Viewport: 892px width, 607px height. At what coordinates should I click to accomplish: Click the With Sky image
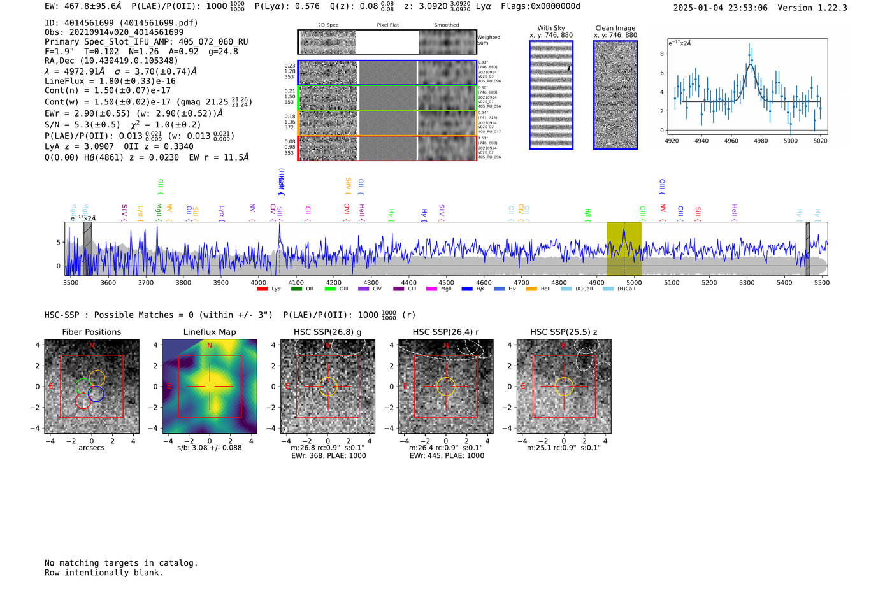[x=551, y=95]
